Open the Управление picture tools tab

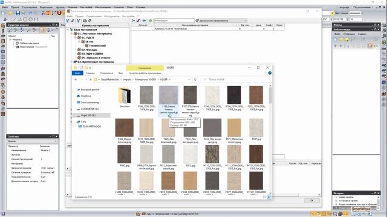click(145, 68)
